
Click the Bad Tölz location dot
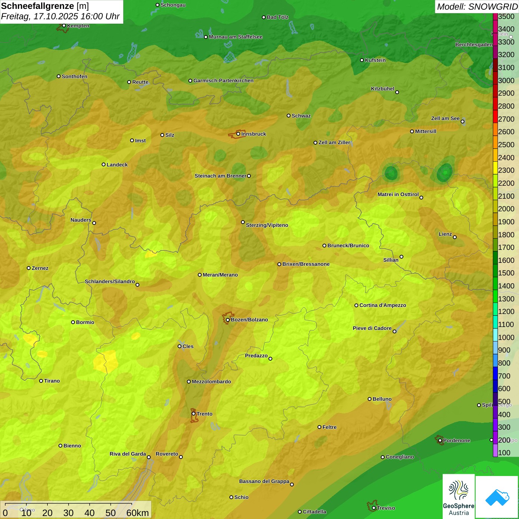click(x=264, y=17)
